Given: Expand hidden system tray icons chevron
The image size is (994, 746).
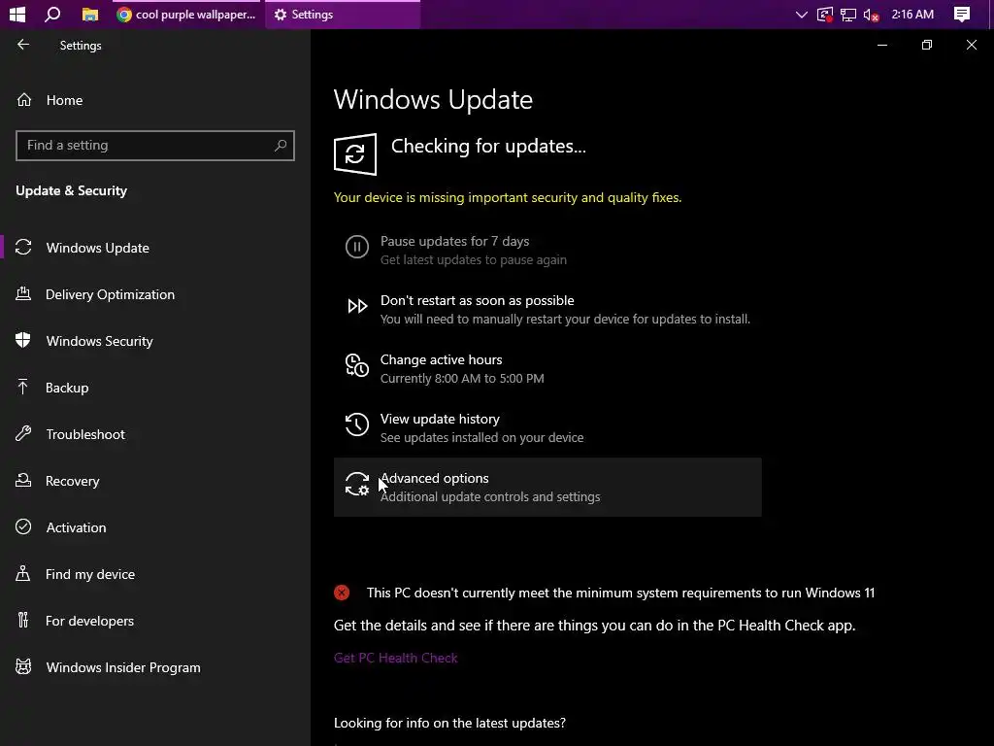Looking at the screenshot, I should tap(801, 14).
